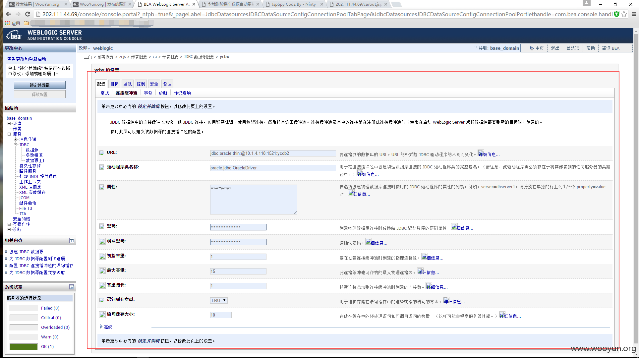Click 查看更改和重新启动 link
Screen dimensions: 639x358
pyautogui.click(x=27, y=59)
